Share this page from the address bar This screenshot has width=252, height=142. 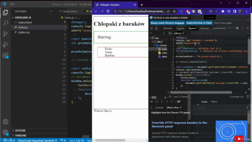pyautogui.click(x=168, y=11)
